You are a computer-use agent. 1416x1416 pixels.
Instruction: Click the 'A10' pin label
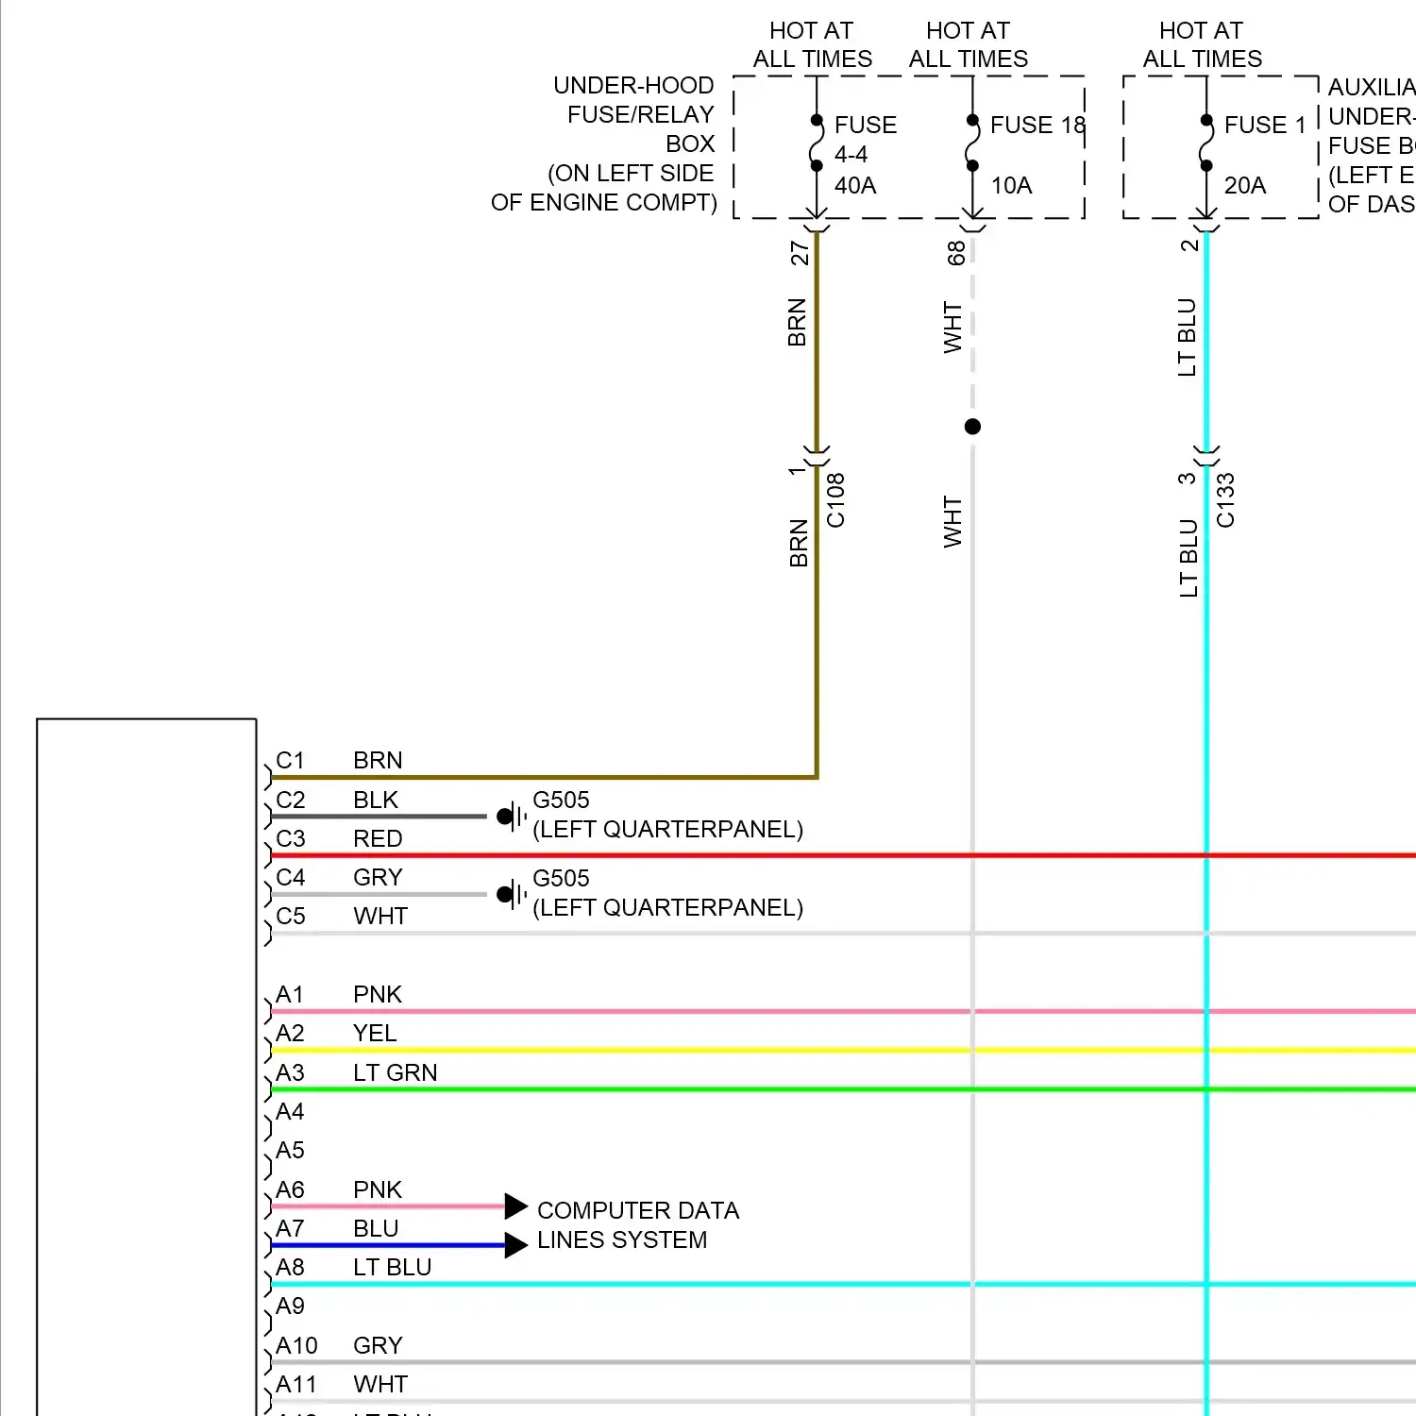pos(296,1345)
